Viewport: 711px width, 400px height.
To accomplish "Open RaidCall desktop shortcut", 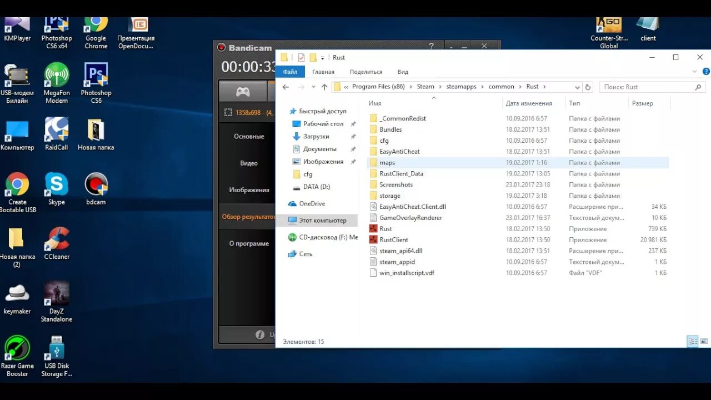I will (56, 134).
